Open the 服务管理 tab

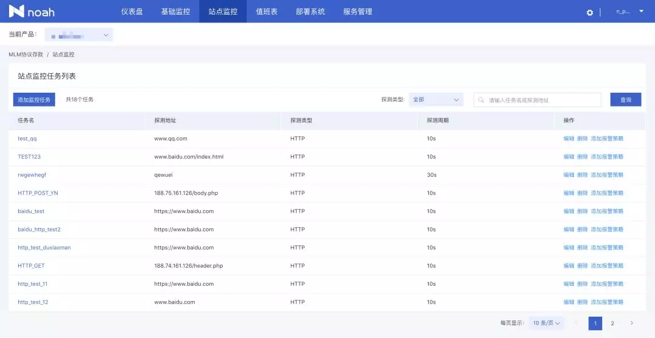[358, 12]
